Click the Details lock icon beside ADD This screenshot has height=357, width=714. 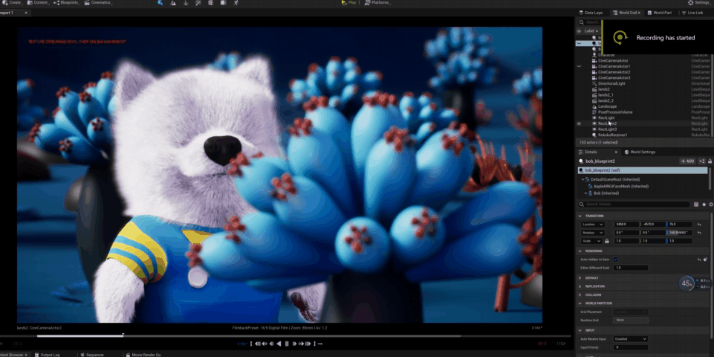tap(710, 161)
